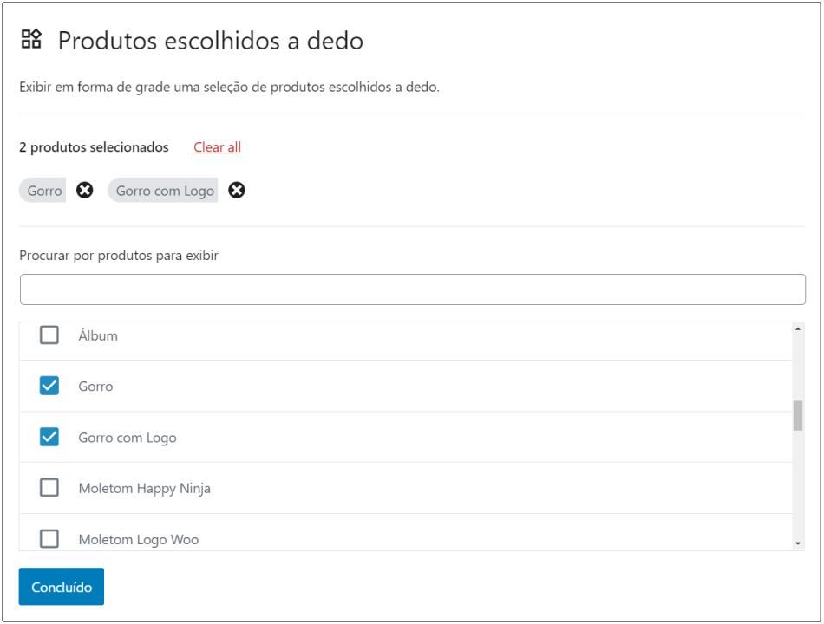
Task: Click the Gorro com Logo list label
Action: pos(127,438)
